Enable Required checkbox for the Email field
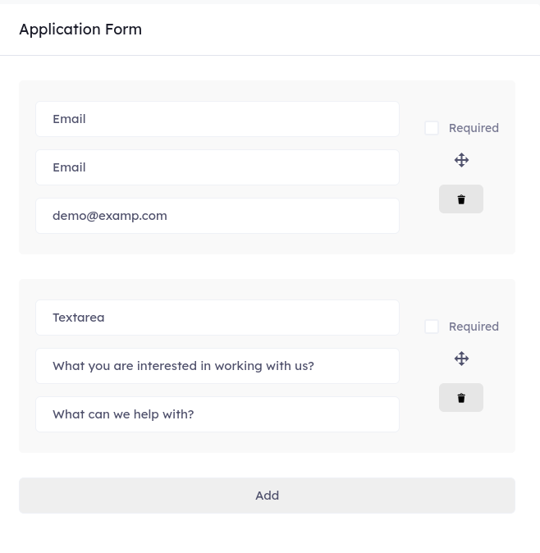Screen dimensions: 540x553 (x=432, y=128)
